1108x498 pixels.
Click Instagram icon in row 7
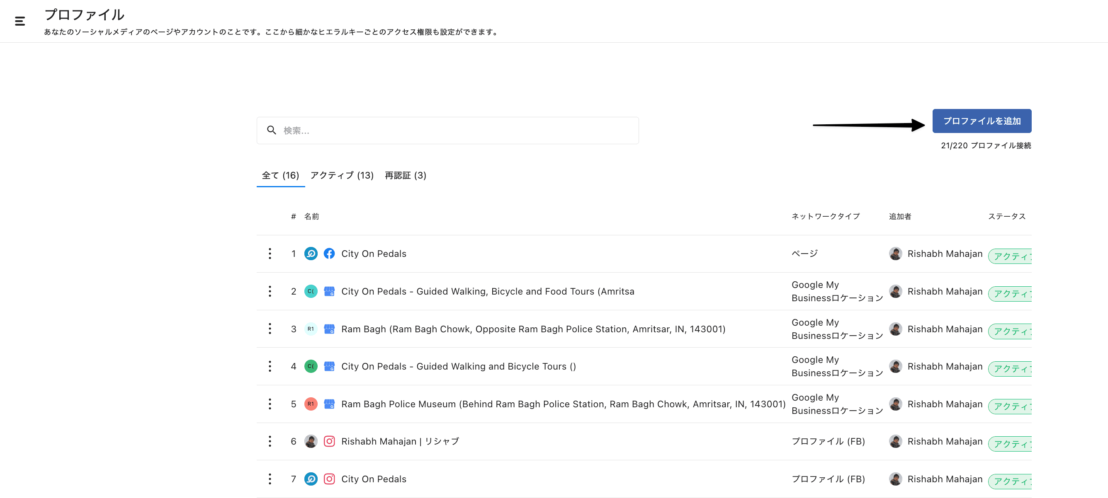(329, 479)
